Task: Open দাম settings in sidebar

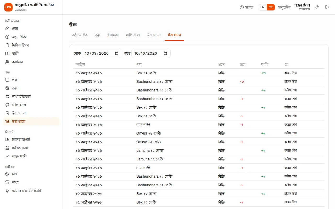Action: (31, 174)
